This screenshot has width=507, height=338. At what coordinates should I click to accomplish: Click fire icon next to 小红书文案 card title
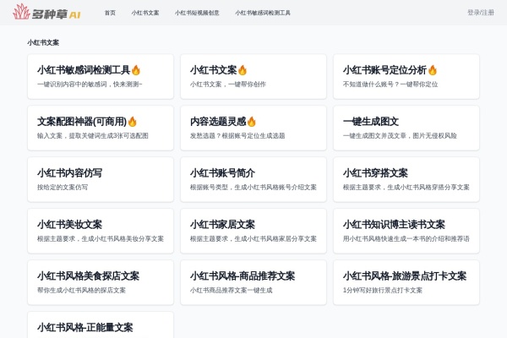pos(243,70)
